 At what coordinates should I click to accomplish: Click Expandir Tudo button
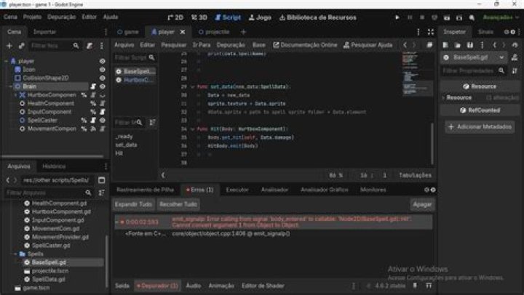pyautogui.click(x=133, y=204)
